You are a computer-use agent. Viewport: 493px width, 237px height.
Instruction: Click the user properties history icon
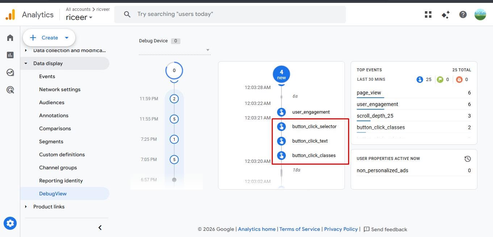coord(468,159)
